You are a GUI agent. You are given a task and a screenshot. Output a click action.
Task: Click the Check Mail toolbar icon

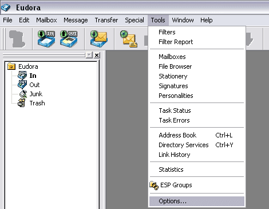click(x=99, y=39)
